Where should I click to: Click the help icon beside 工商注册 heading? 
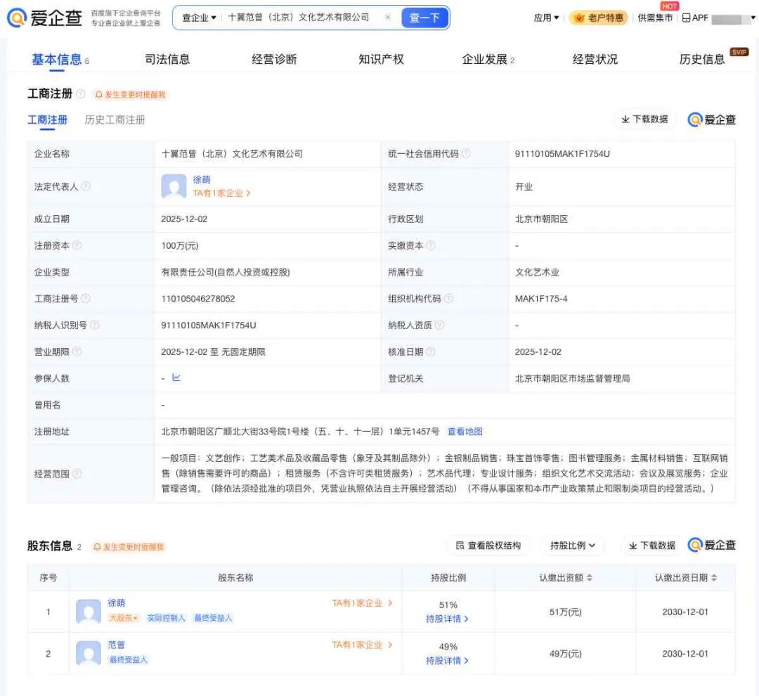click(81, 94)
